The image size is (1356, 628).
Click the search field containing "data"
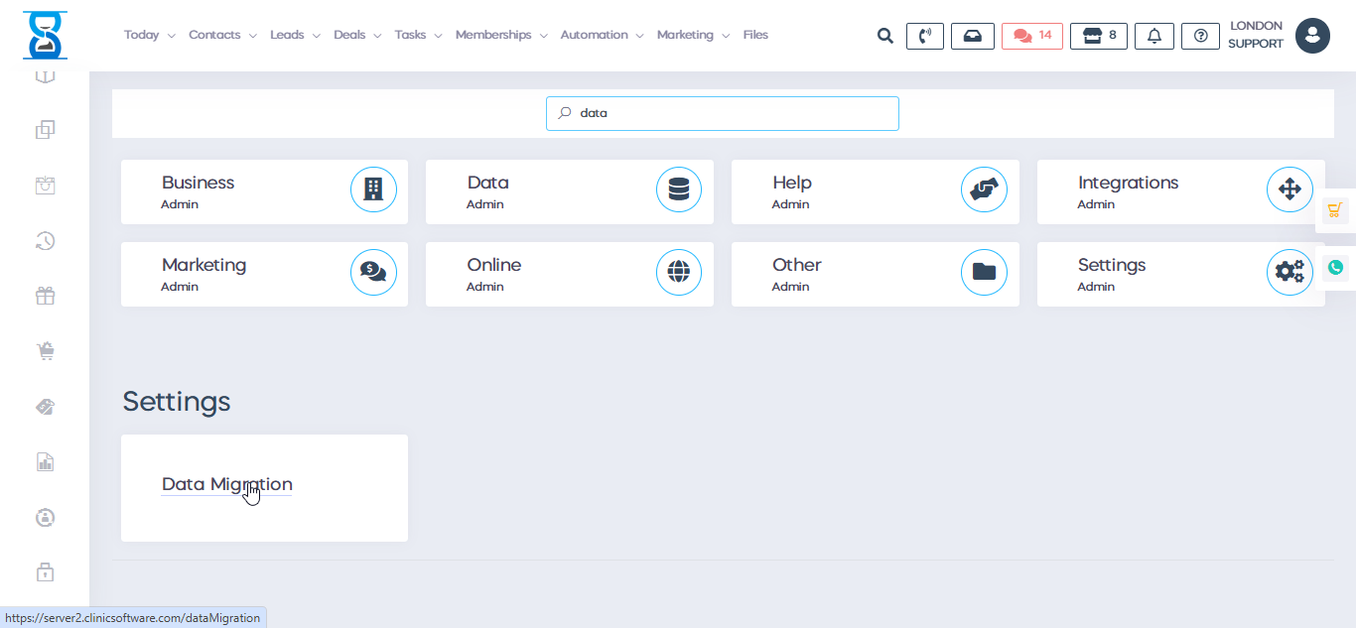tap(722, 113)
